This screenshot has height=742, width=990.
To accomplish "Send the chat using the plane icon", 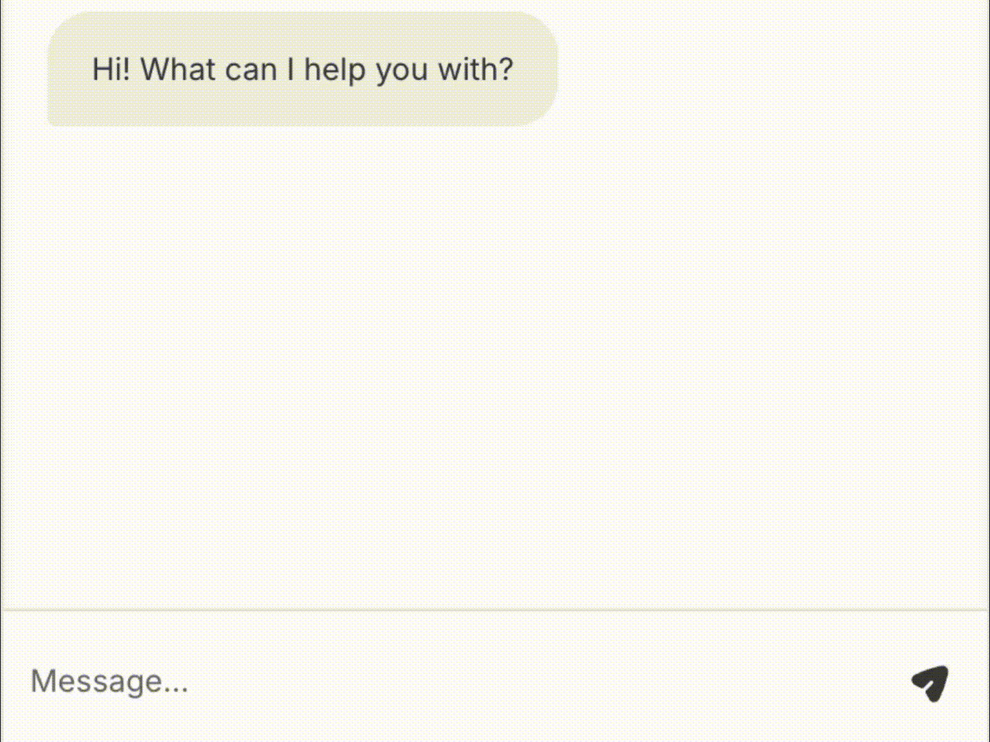I will pos(931,683).
